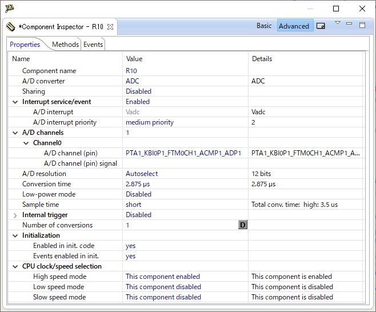Select the A/D interrupt row label
This screenshot has height=312, width=376.
[x=53, y=112]
